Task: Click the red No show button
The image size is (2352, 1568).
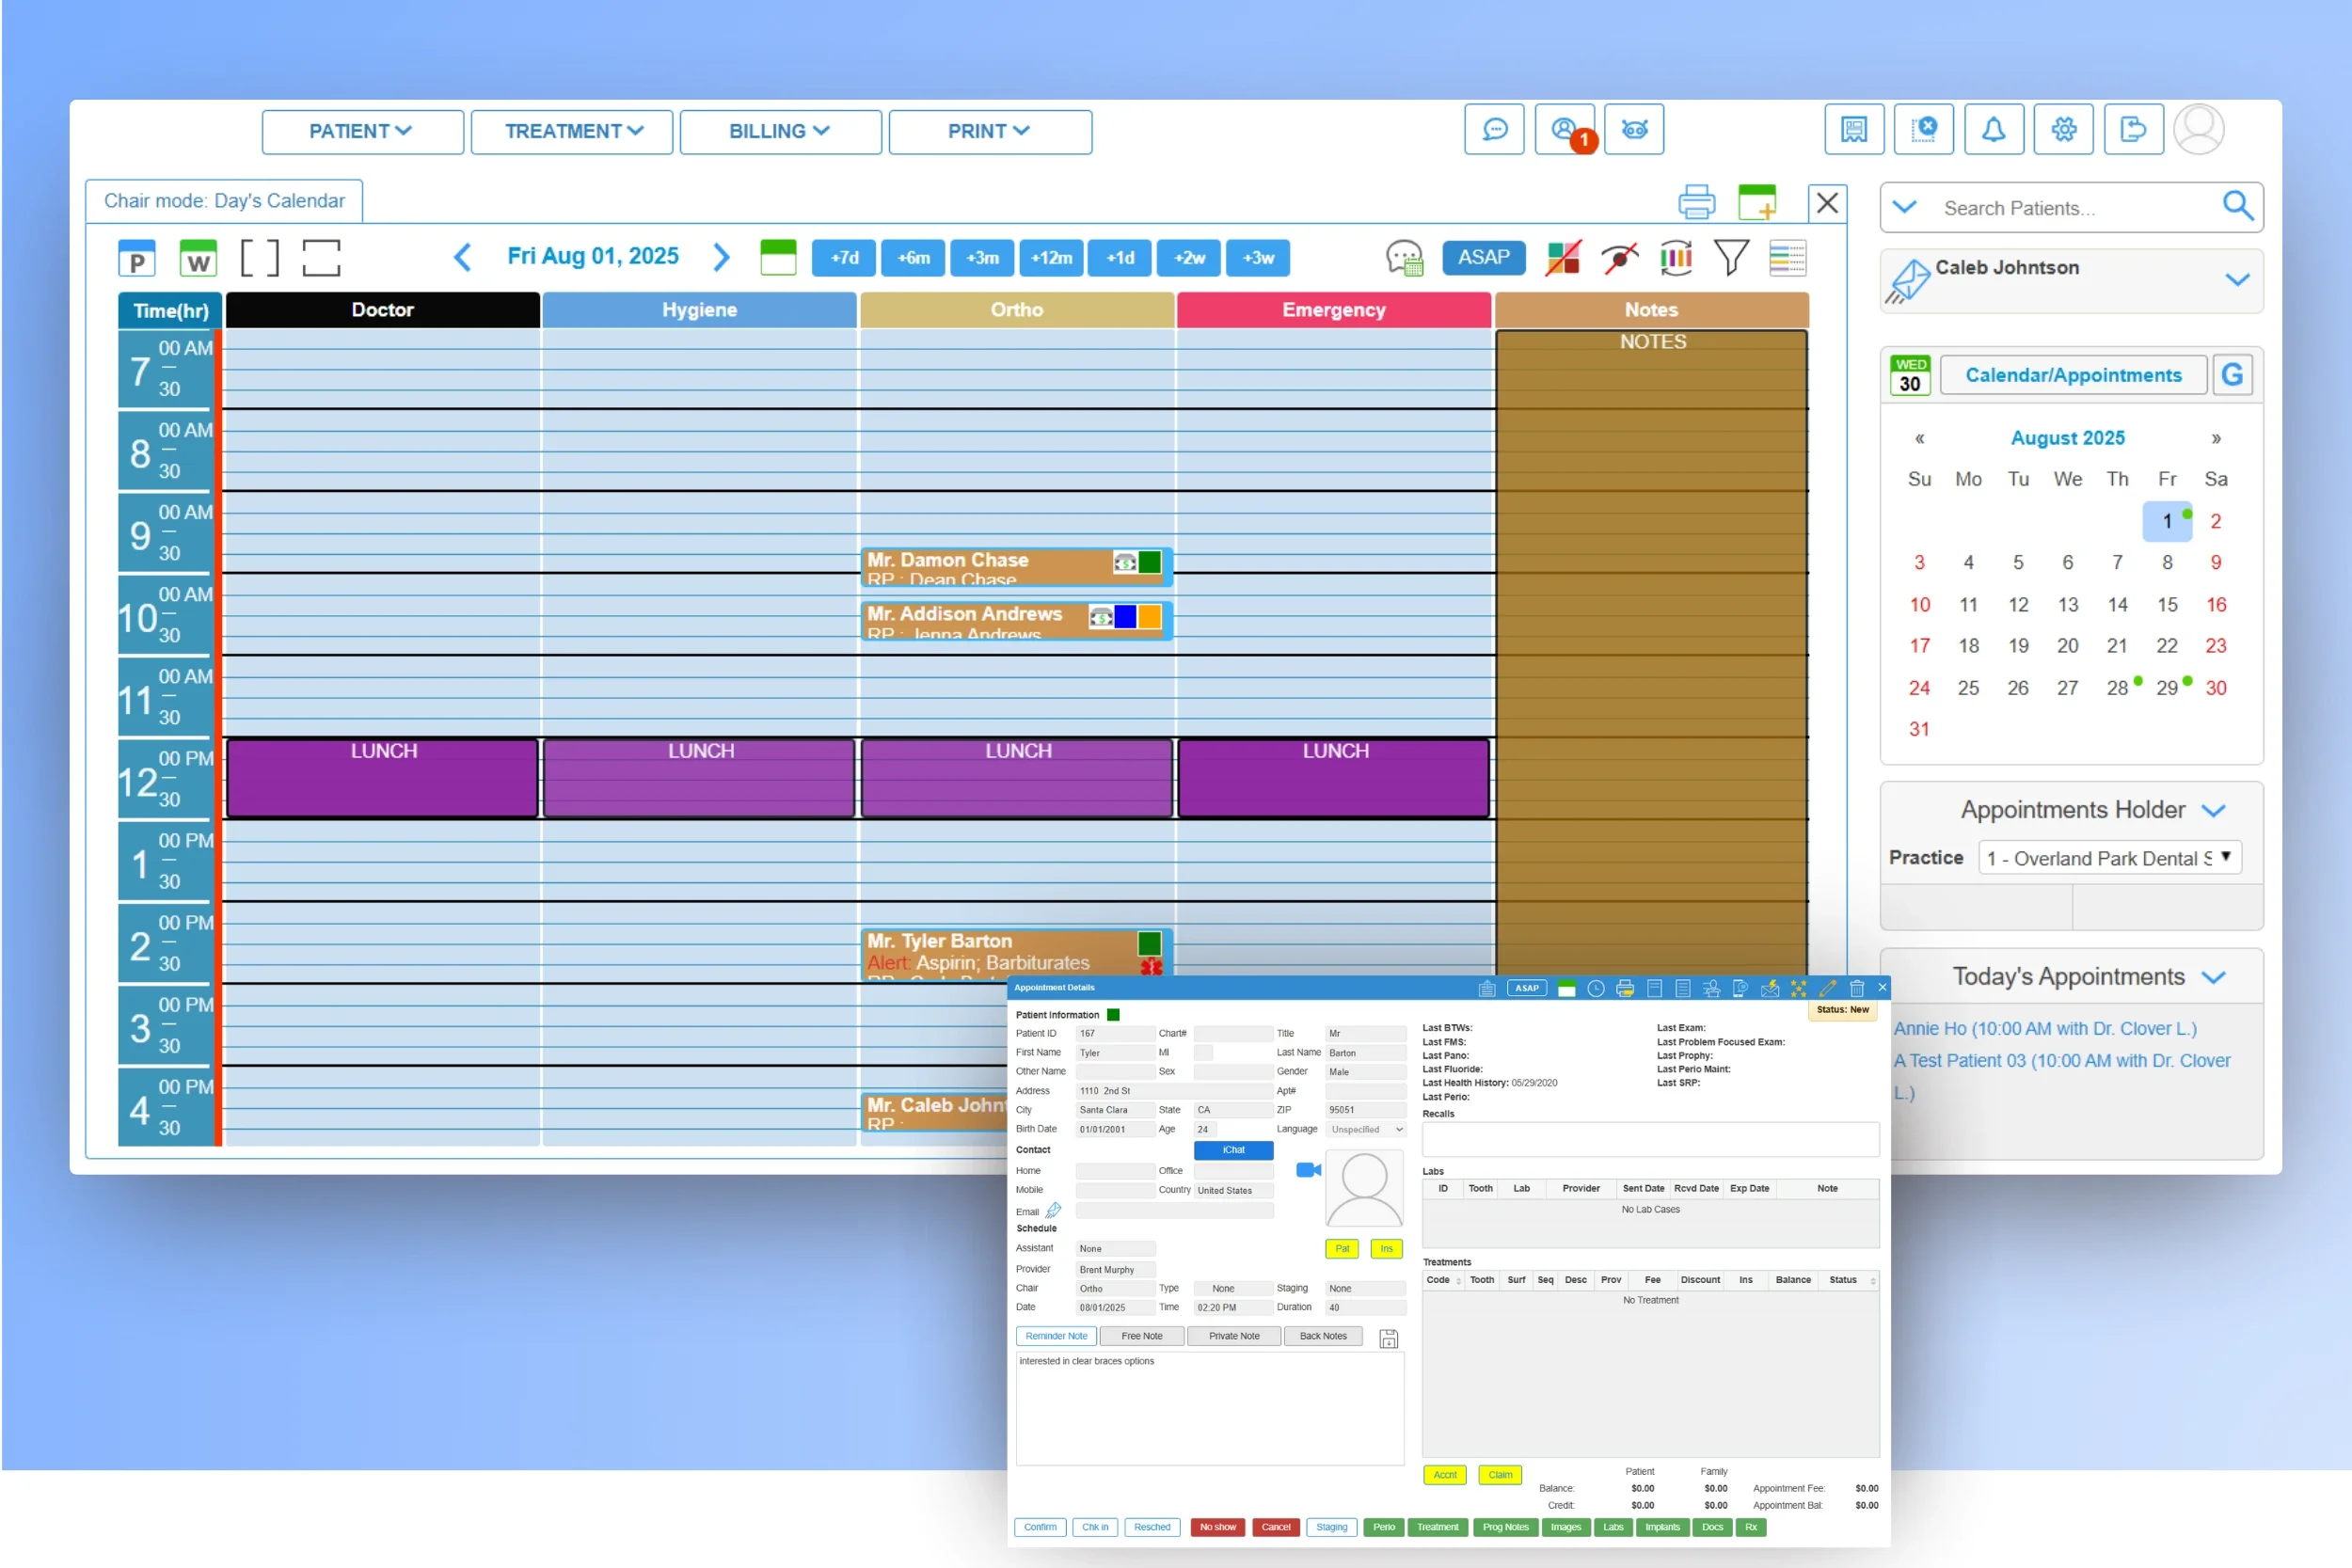Action: (x=1217, y=1527)
